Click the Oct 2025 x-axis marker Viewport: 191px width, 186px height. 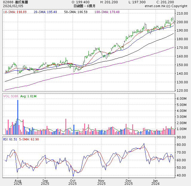[72, 182]
